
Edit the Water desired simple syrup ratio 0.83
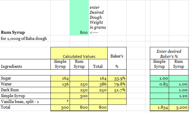(159, 84)
